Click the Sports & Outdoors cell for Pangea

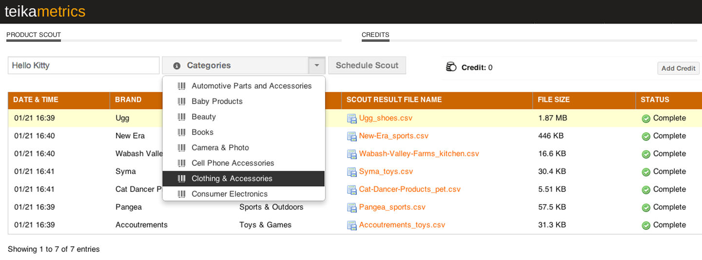point(271,207)
